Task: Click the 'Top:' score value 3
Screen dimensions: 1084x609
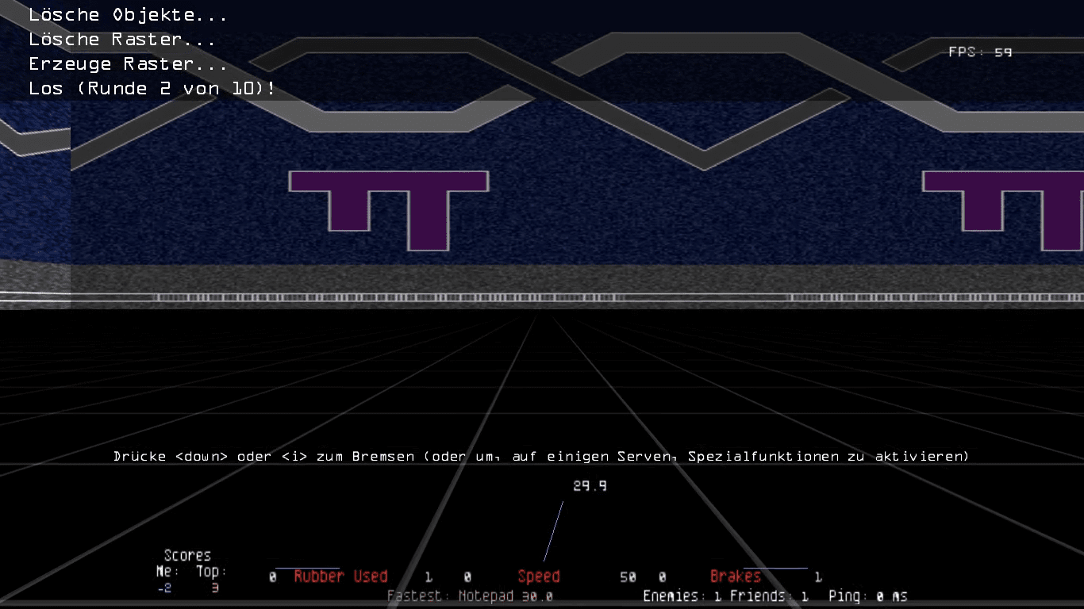Action: [214, 588]
